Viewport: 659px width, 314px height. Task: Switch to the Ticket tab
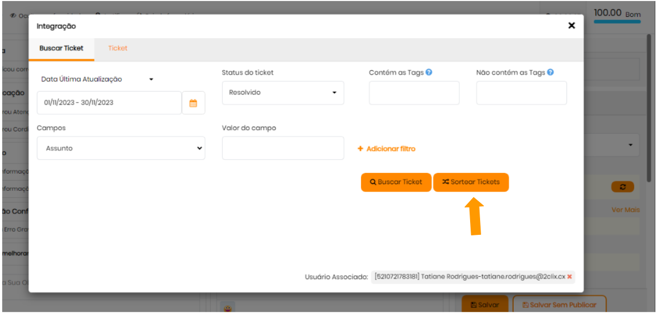pyautogui.click(x=118, y=48)
